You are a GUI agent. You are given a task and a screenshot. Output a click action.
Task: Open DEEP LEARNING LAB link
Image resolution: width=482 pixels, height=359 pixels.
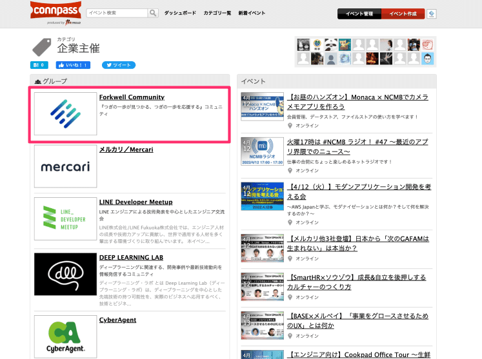tap(131, 258)
